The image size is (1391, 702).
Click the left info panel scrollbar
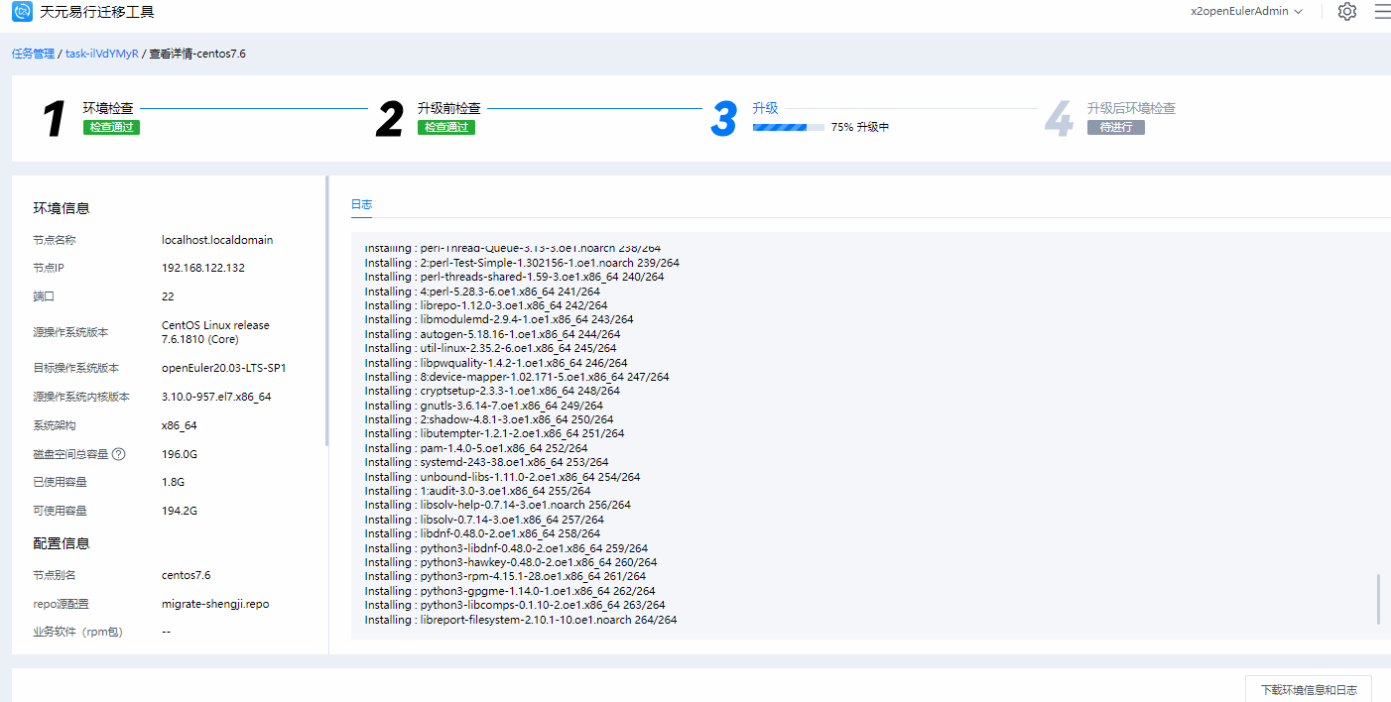[x=326, y=312]
